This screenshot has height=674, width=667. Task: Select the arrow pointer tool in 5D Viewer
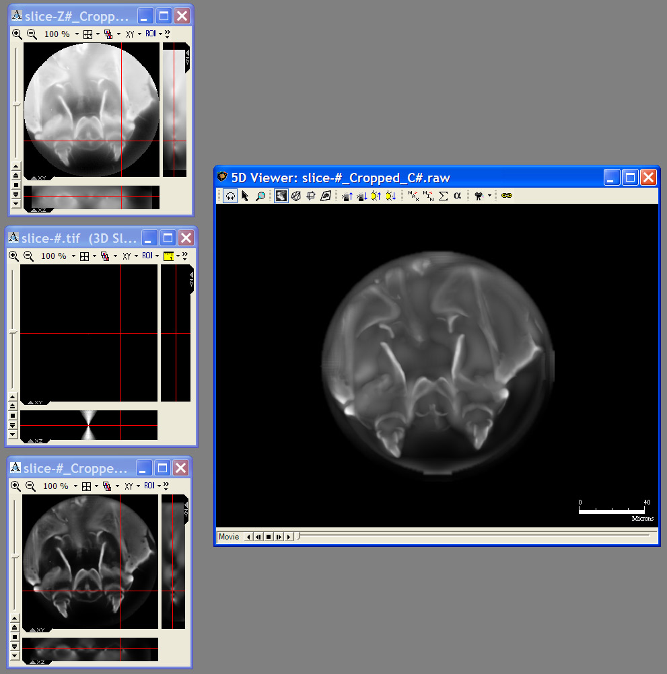click(245, 196)
